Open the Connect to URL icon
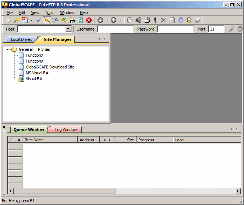 click(x=72, y=20)
